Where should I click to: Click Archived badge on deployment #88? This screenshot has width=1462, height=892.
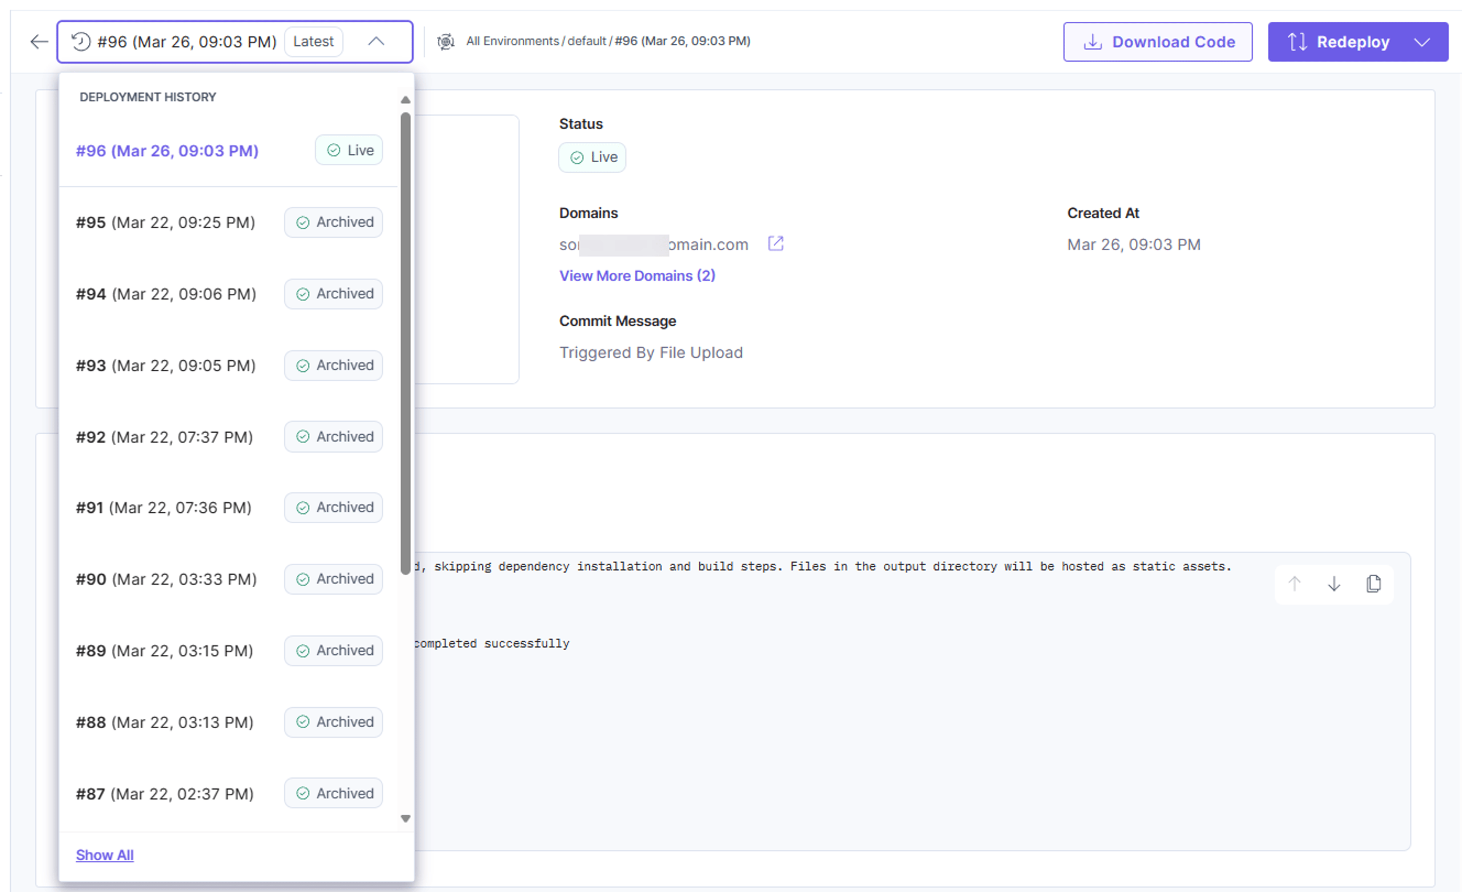tap(334, 722)
